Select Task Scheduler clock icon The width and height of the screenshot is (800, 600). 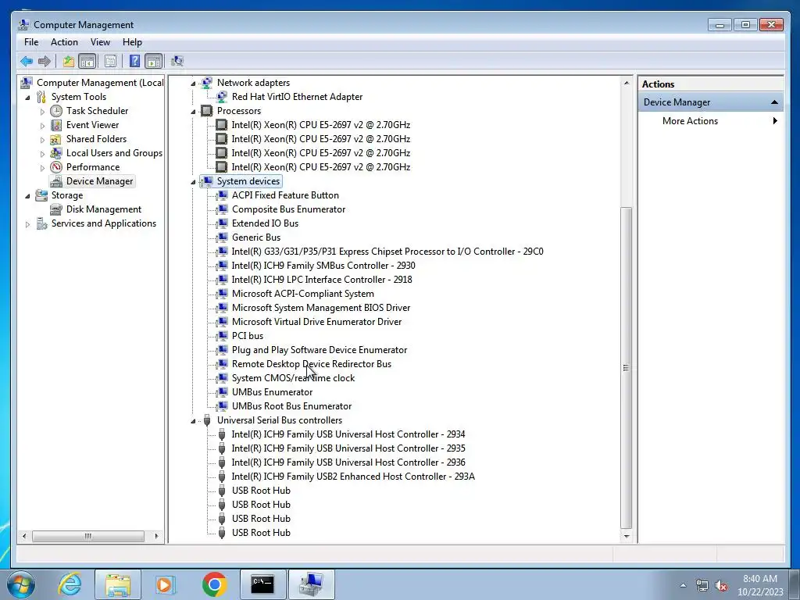pos(56,111)
